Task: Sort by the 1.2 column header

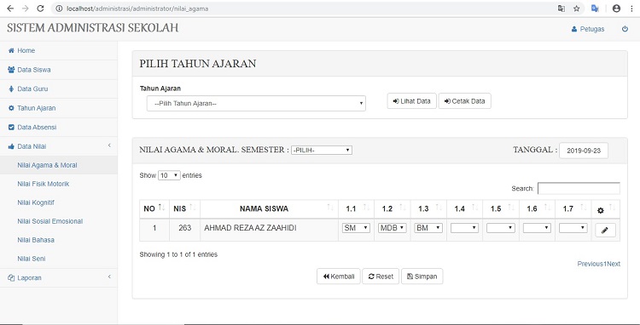Action: (393, 208)
